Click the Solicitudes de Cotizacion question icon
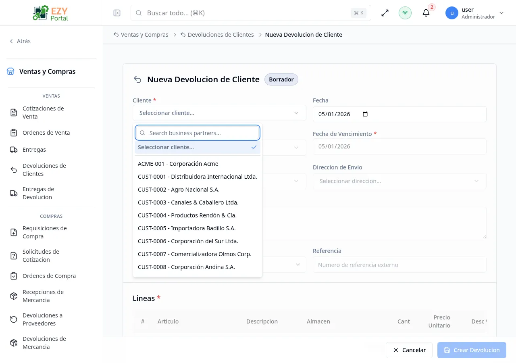The height and width of the screenshot is (363, 516). 14,256
